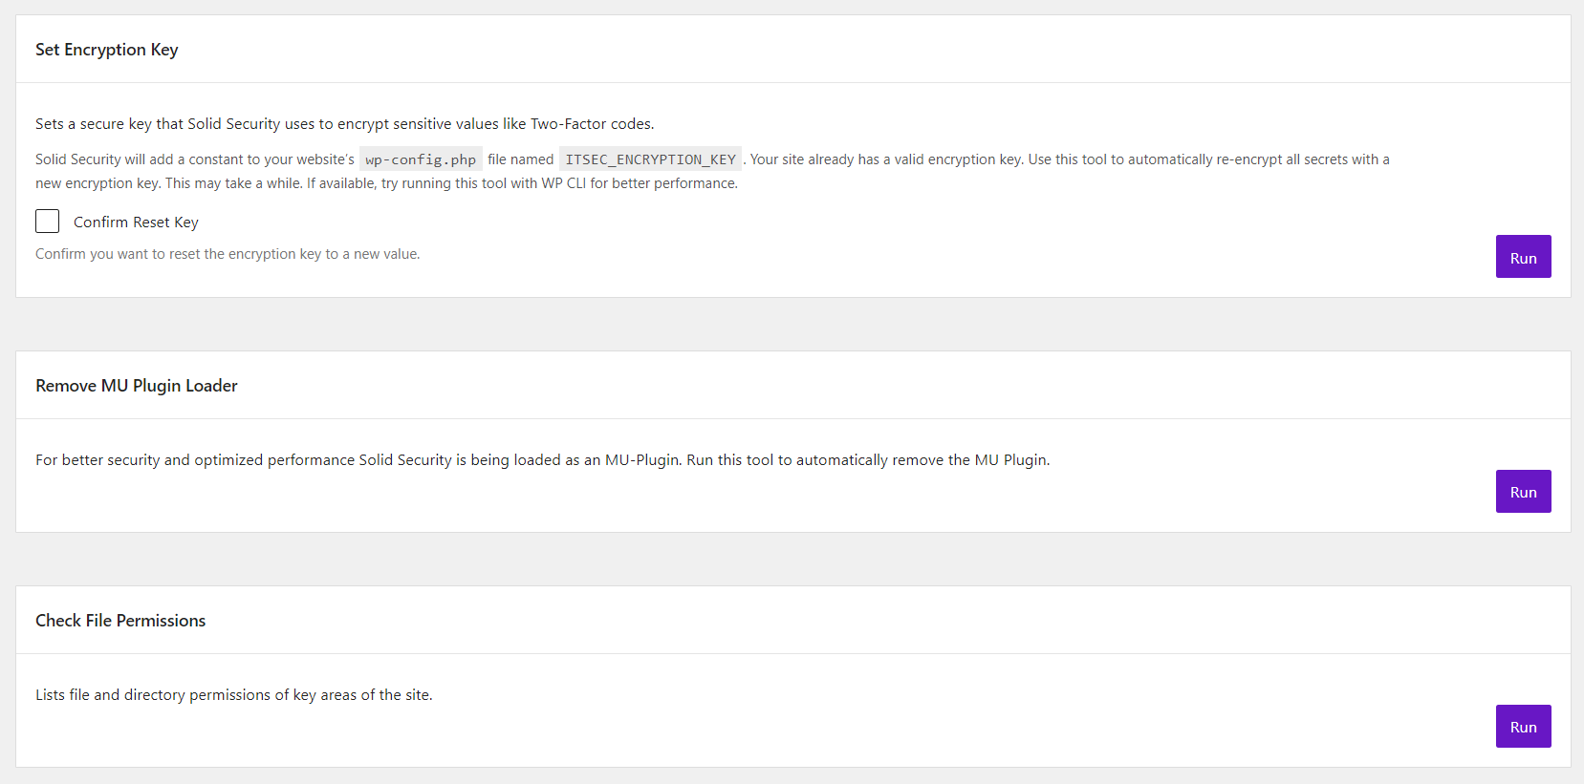Screen dimensions: 1584x784
Task: Click the Remove MU Plugin Loader heading
Action: tap(137, 386)
